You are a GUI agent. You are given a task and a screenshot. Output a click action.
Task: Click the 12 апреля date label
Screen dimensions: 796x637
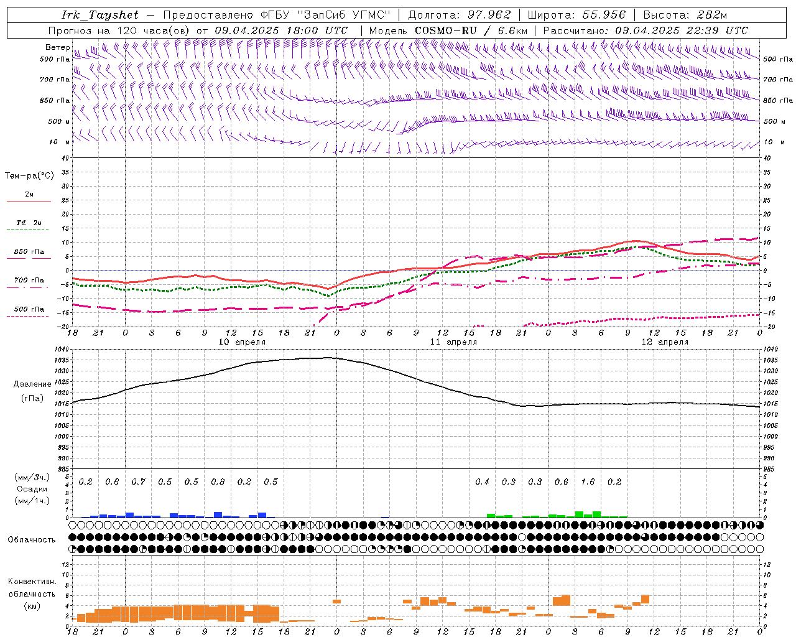[665, 342]
